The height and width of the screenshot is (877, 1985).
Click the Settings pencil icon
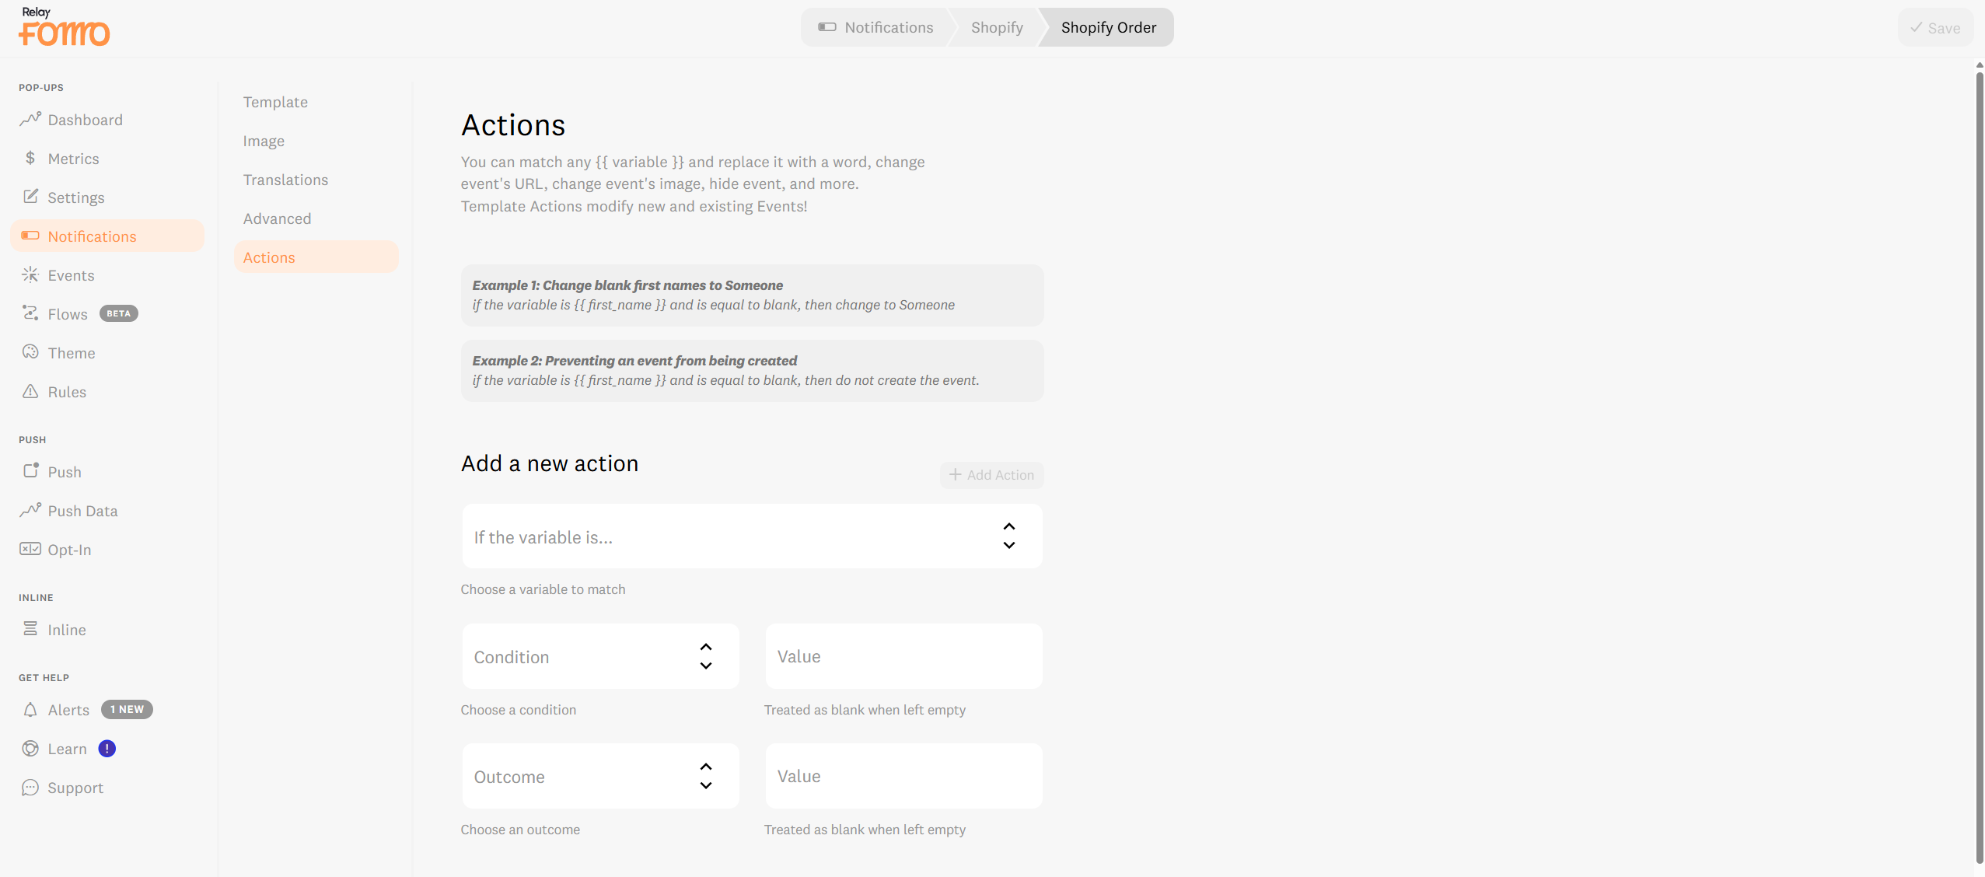pos(30,197)
